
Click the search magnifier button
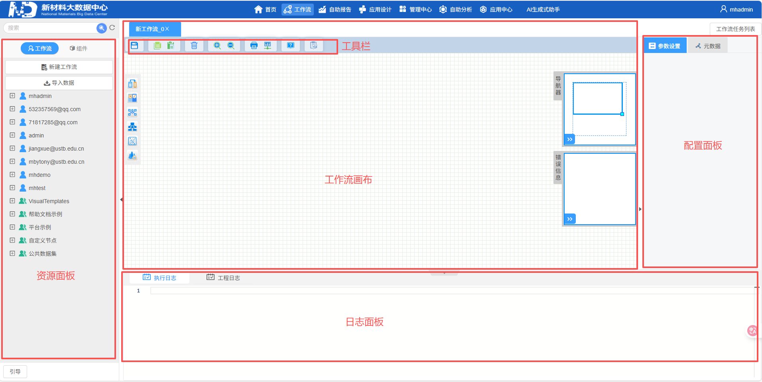pyautogui.click(x=102, y=28)
